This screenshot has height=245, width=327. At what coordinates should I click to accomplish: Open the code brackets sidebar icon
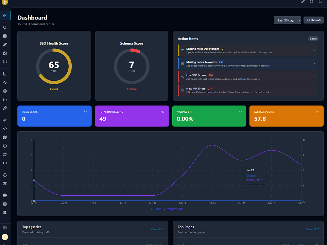tap(5, 128)
